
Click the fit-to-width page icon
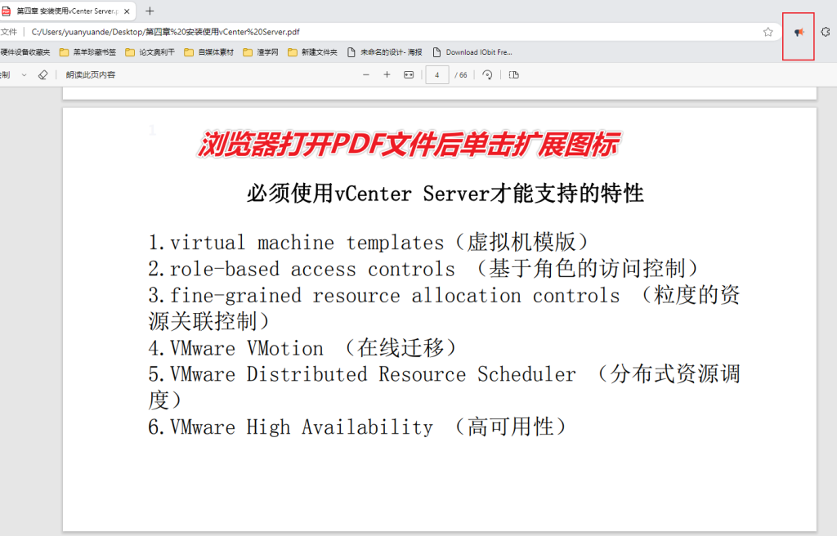(409, 74)
